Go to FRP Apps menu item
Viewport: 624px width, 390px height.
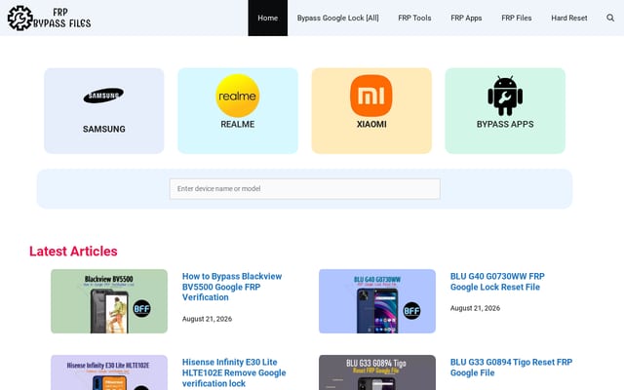click(x=466, y=18)
